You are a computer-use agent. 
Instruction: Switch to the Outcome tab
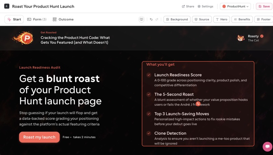pos(63,19)
